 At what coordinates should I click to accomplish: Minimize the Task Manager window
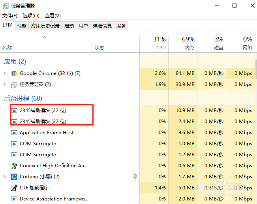point(217,6)
